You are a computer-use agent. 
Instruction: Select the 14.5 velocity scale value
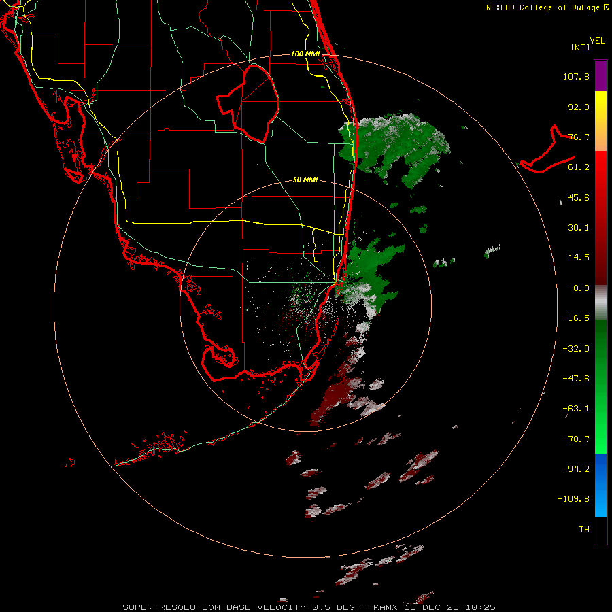coord(579,258)
